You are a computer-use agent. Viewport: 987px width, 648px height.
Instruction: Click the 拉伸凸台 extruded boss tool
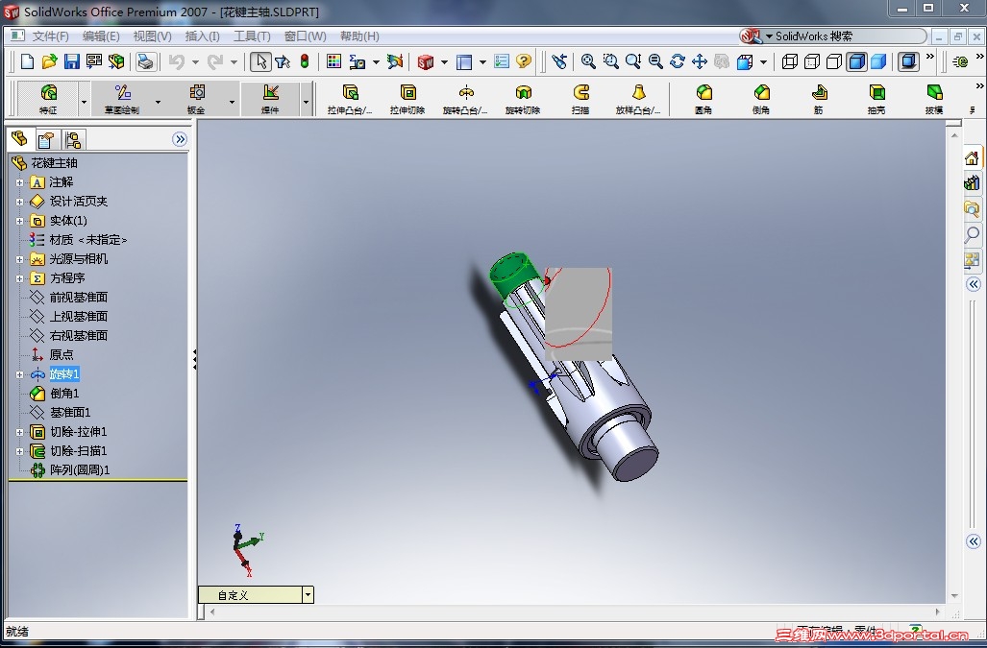[350, 99]
